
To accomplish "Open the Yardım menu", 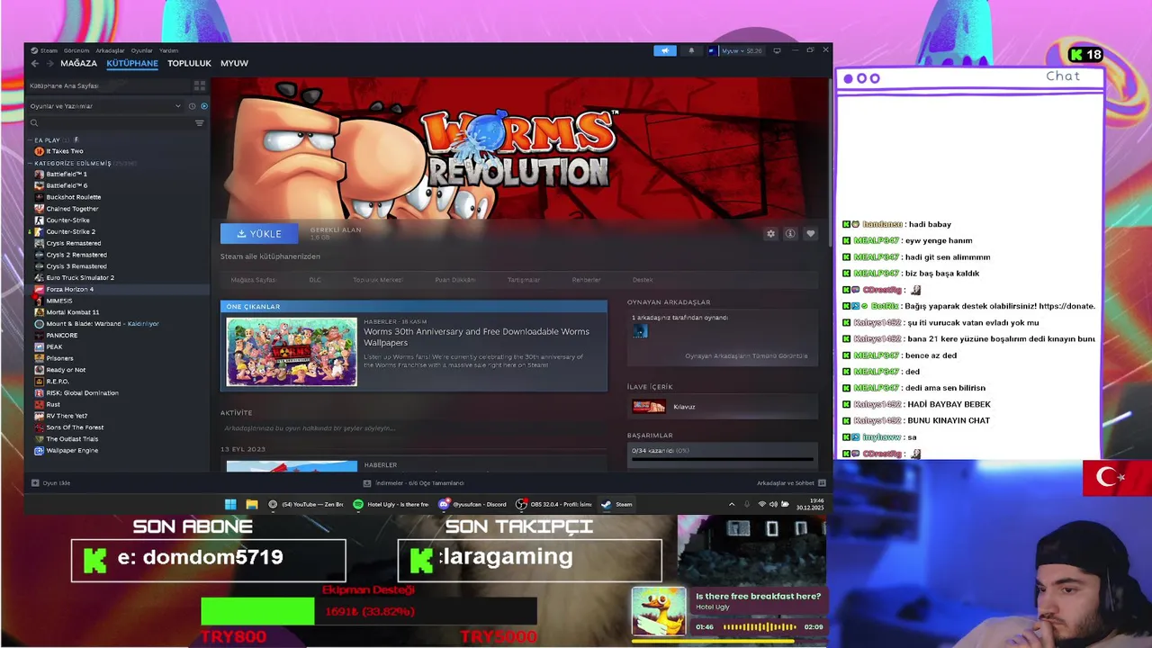I will click(x=168, y=50).
